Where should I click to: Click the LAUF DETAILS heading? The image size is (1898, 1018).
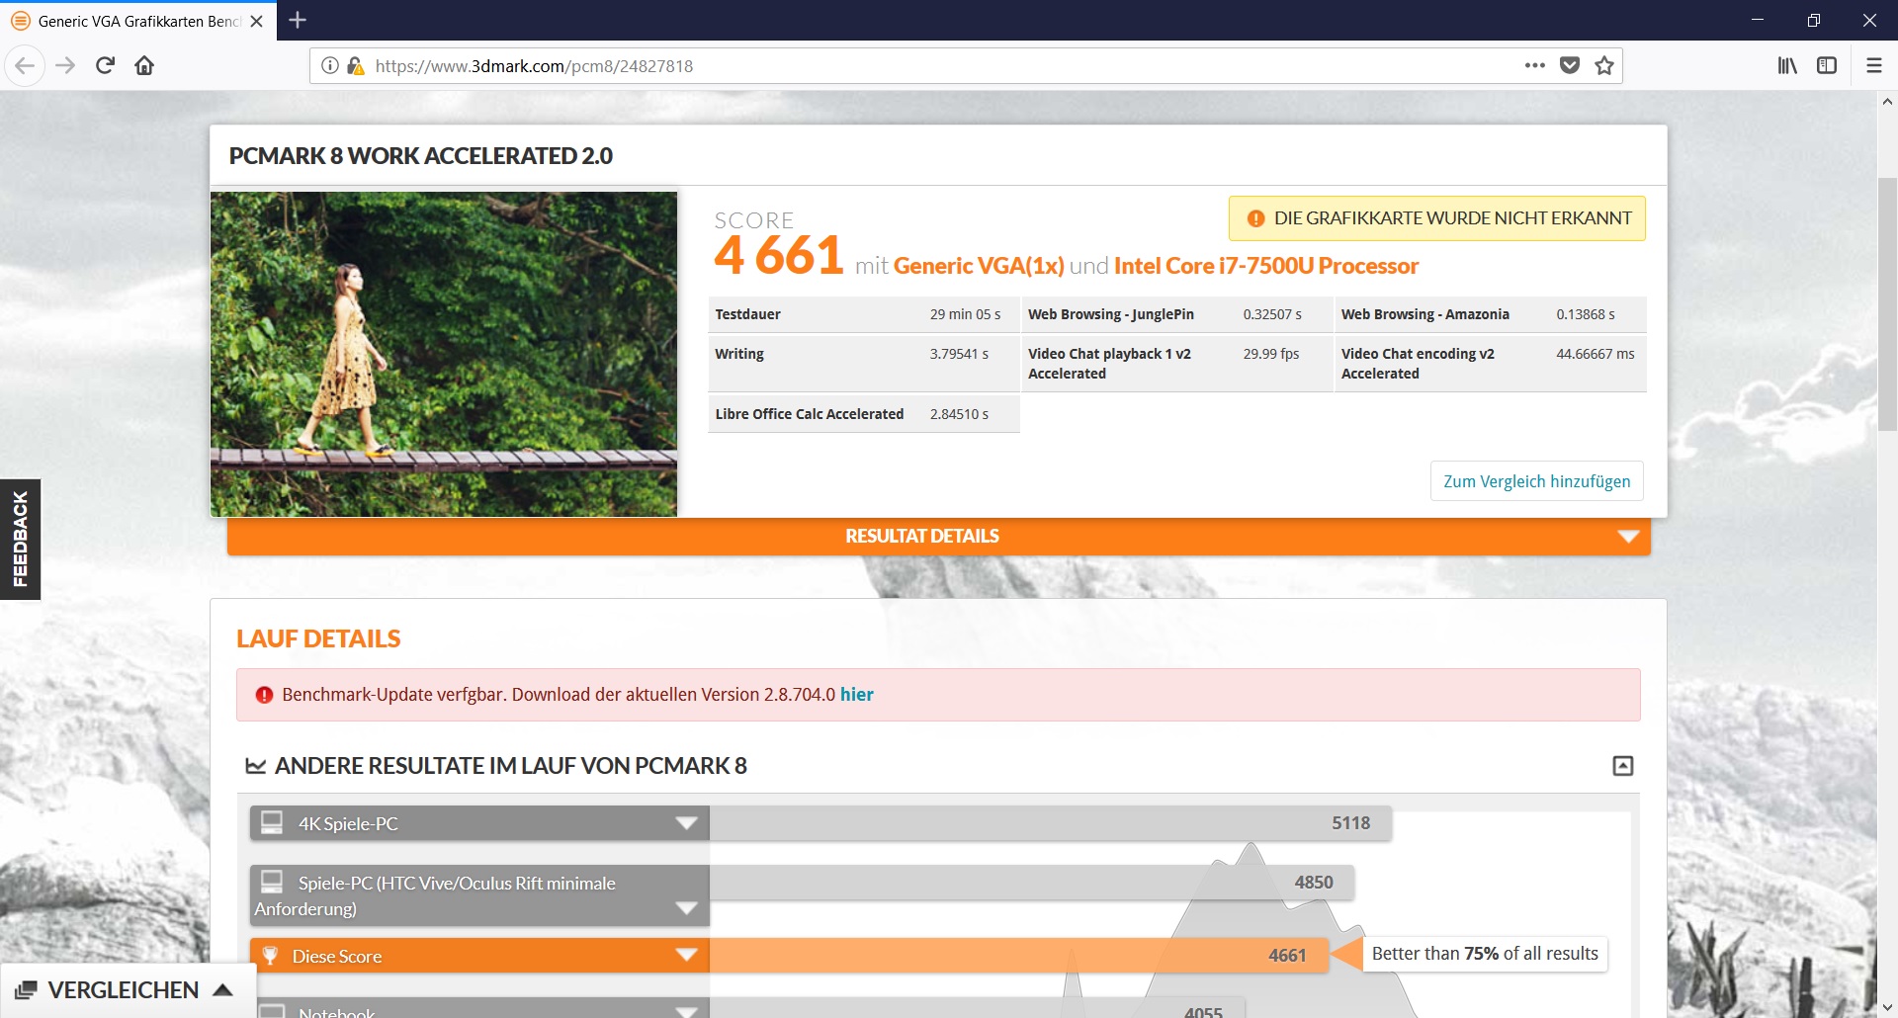(x=318, y=638)
